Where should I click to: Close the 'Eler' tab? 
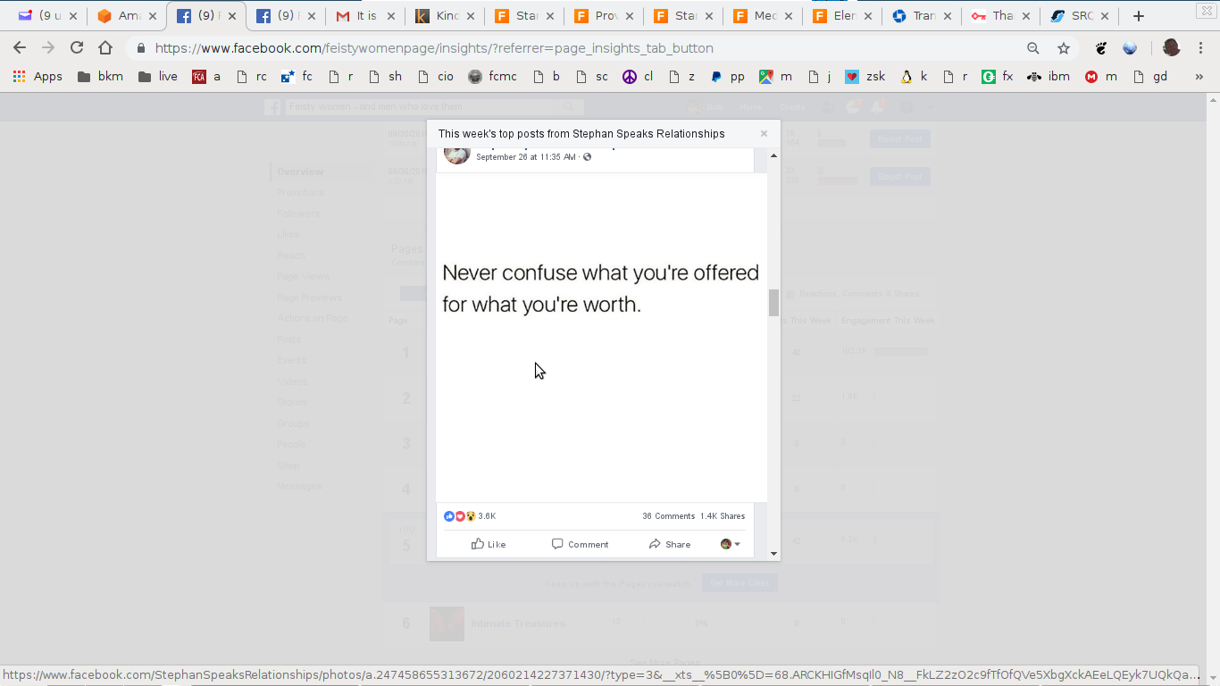[x=866, y=16]
